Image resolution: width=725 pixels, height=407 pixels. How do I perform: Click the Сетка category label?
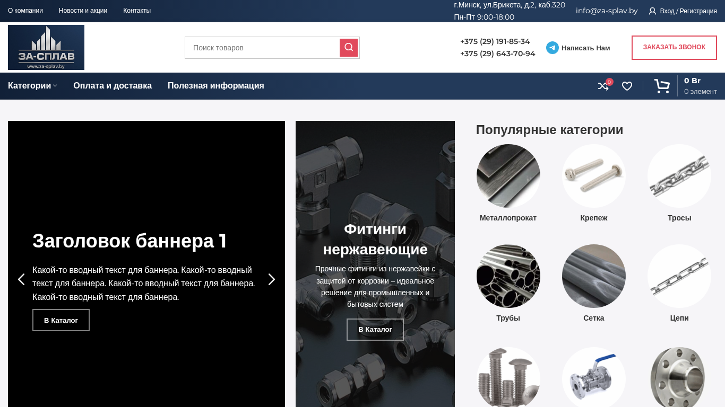click(594, 318)
